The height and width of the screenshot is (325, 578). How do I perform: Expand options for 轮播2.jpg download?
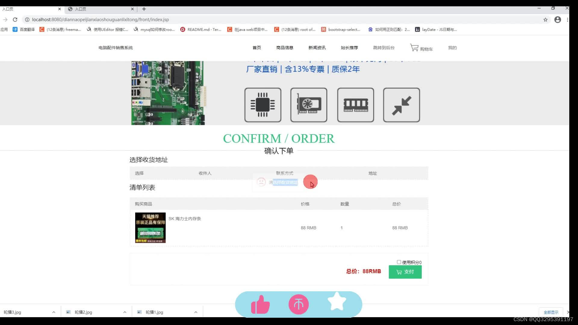[x=125, y=312]
